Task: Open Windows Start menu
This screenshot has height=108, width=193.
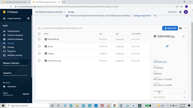Action: tap(3, 106)
